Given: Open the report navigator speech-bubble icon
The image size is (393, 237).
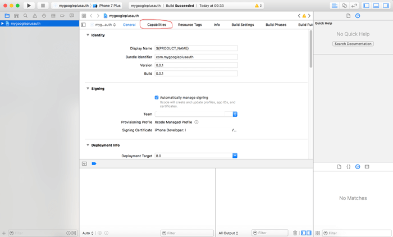Looking at the screenshot, I should click(72, 16).
